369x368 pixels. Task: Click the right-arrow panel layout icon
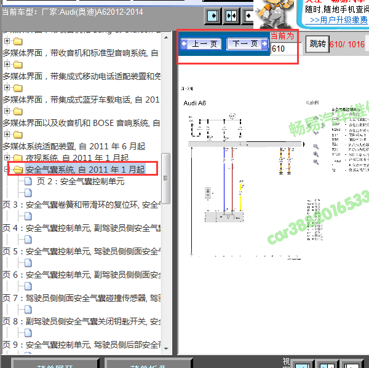tap(213, 16)
